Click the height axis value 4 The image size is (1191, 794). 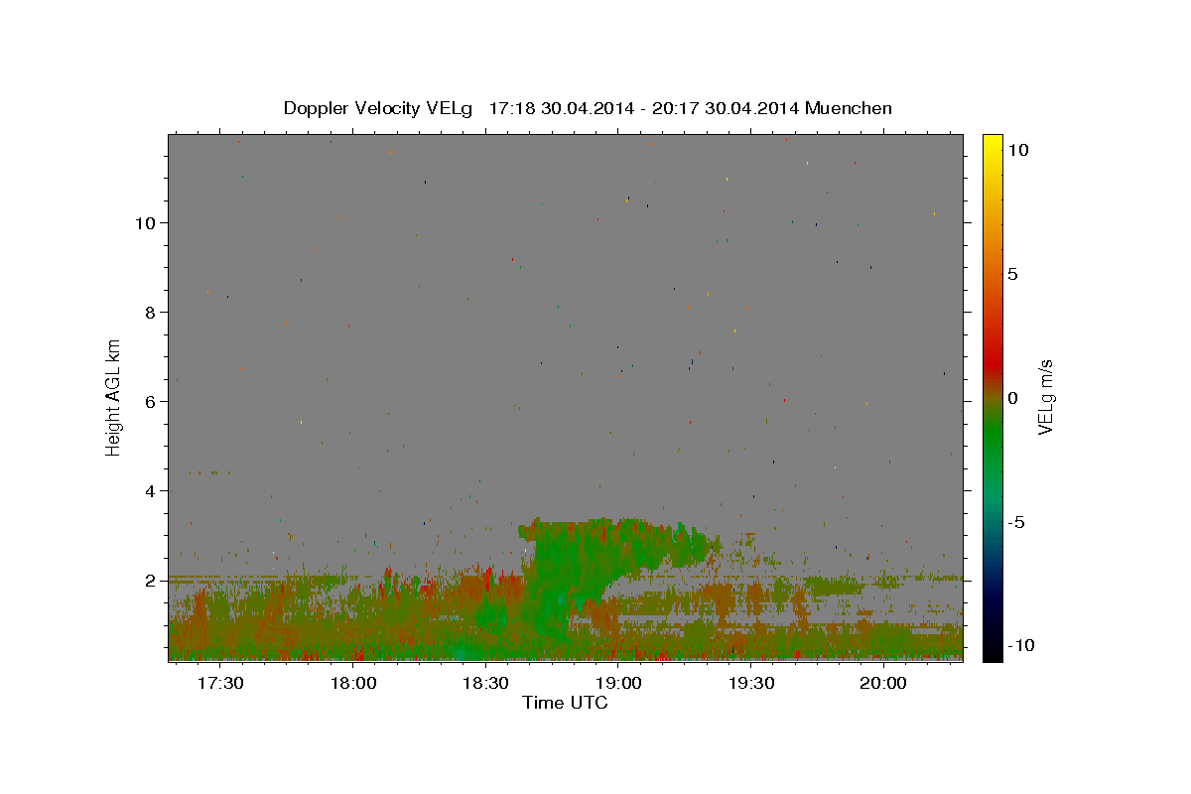(151, 491)
